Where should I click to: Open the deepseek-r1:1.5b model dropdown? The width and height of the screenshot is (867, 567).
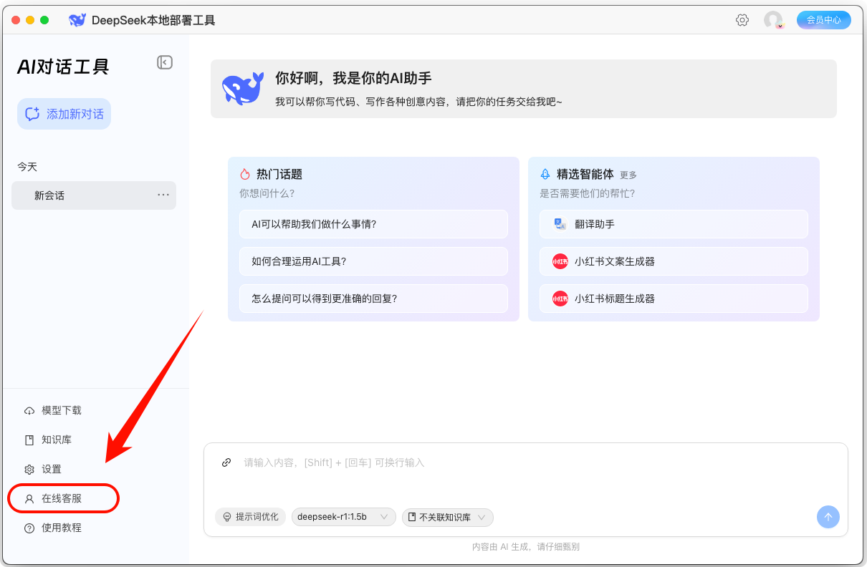pyautogui.click(x=344, y=517)
